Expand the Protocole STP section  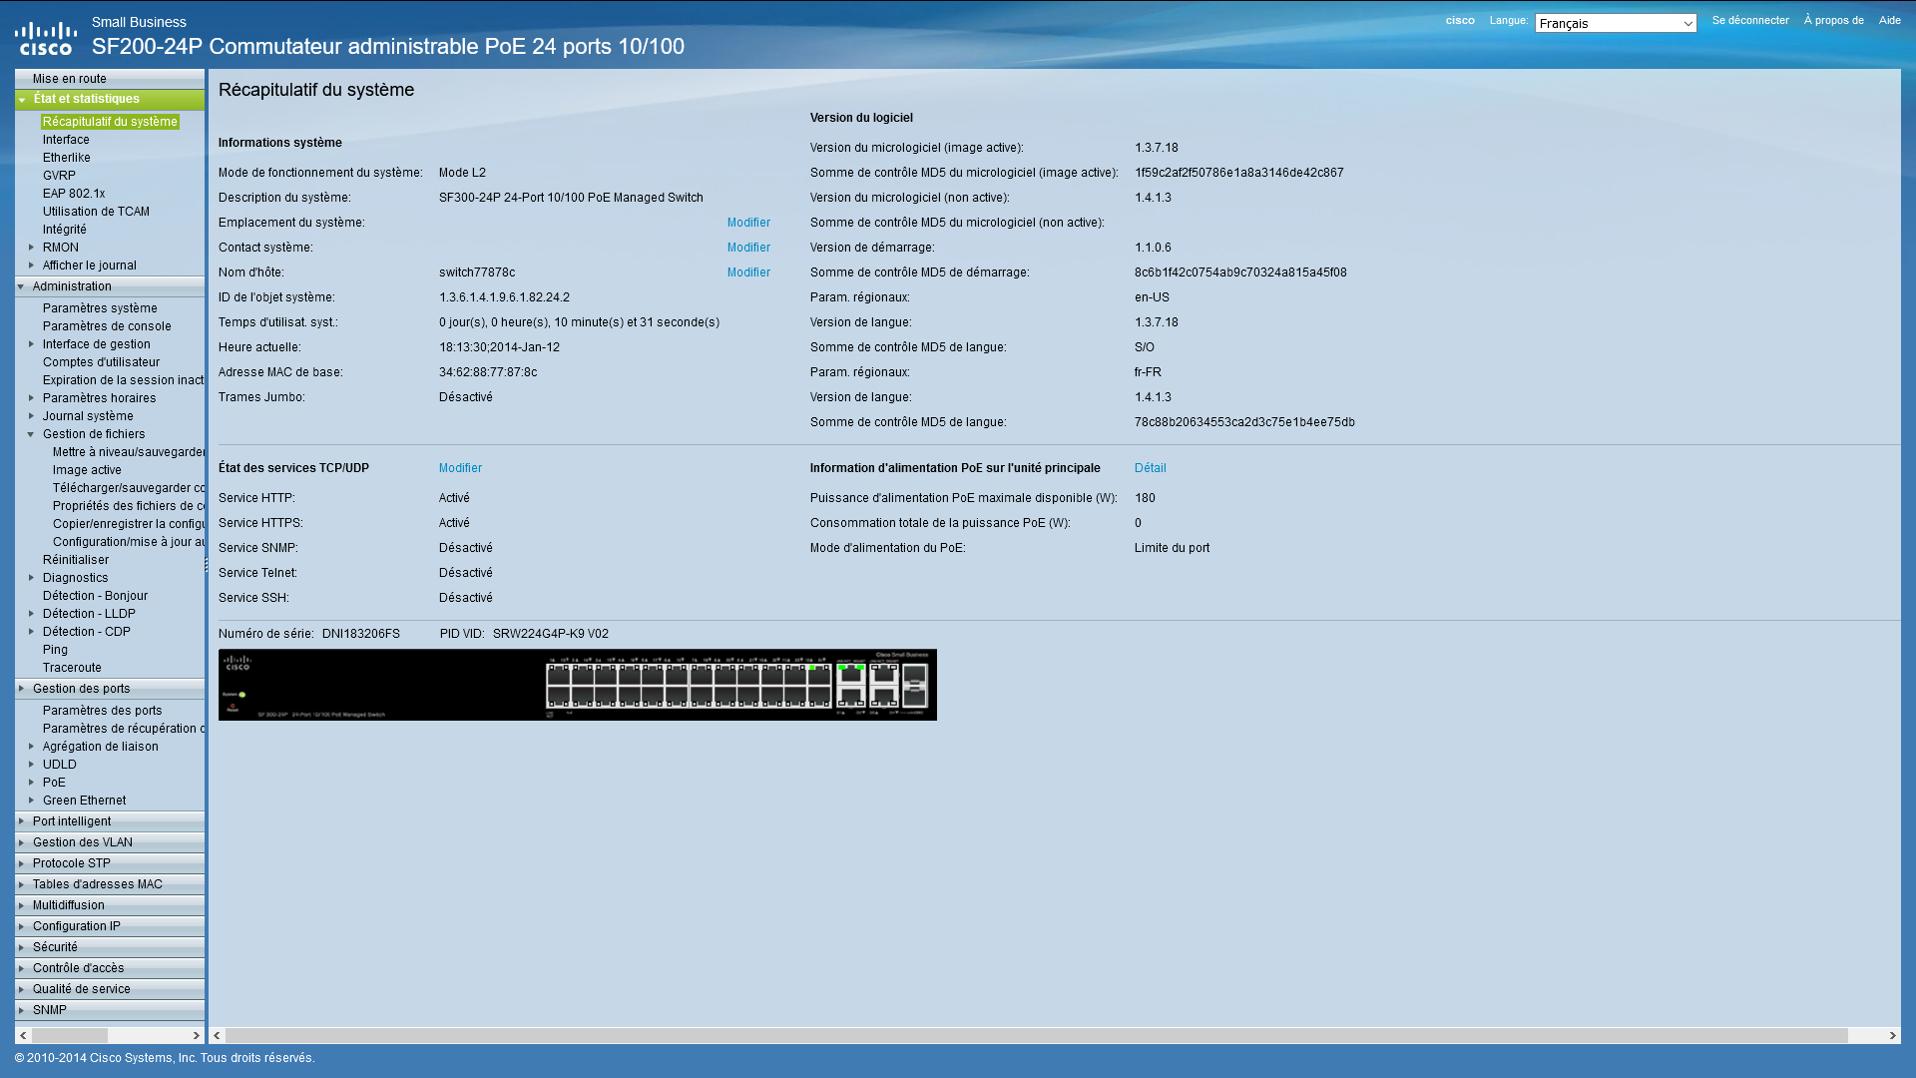21,863
